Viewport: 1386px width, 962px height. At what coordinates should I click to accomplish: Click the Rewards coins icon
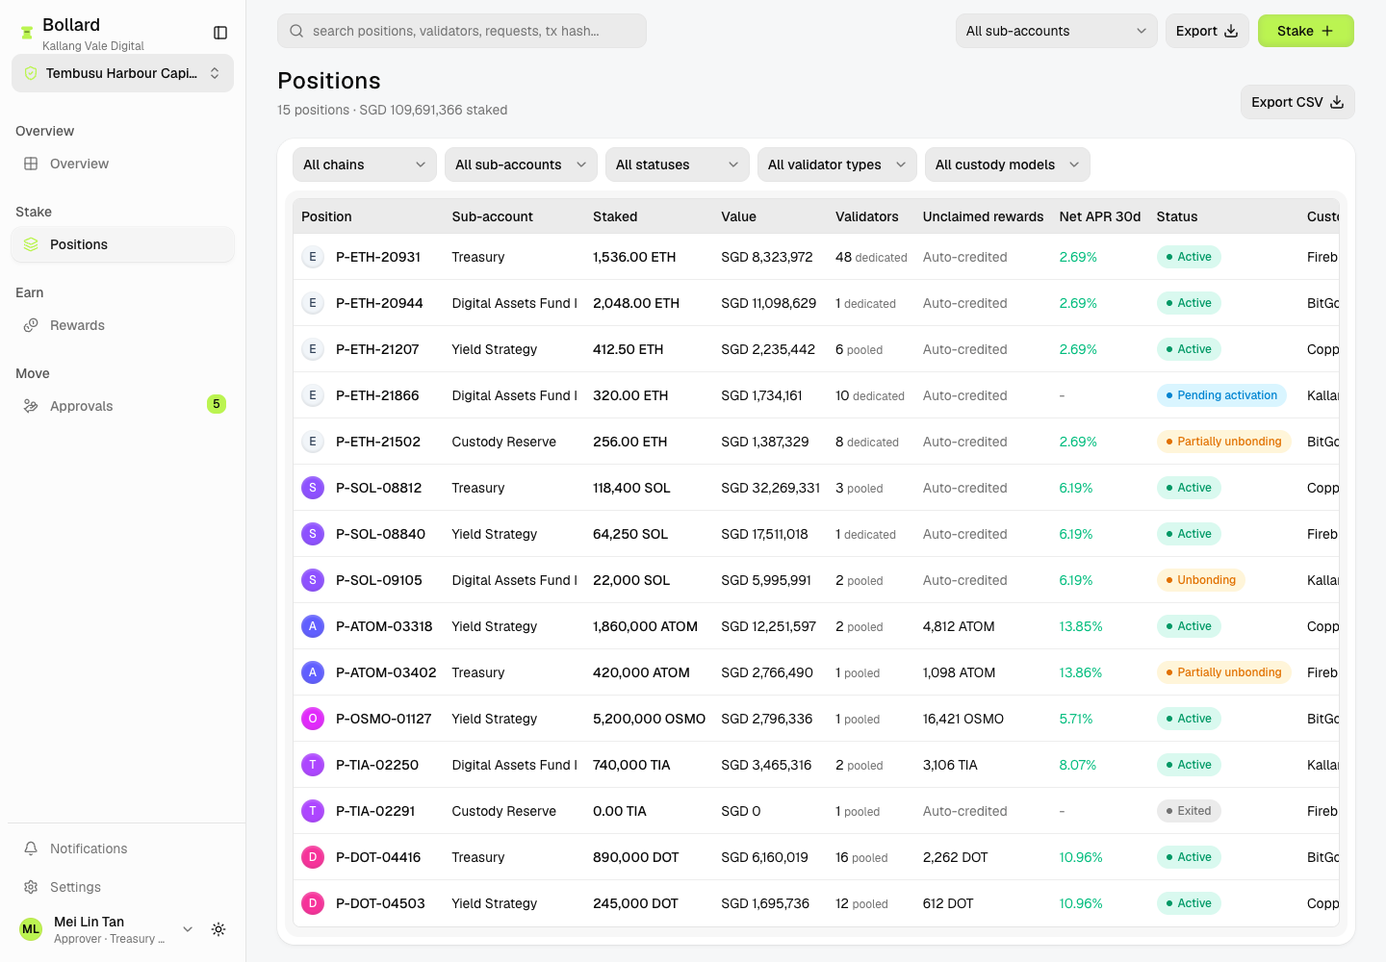point(31,325)
